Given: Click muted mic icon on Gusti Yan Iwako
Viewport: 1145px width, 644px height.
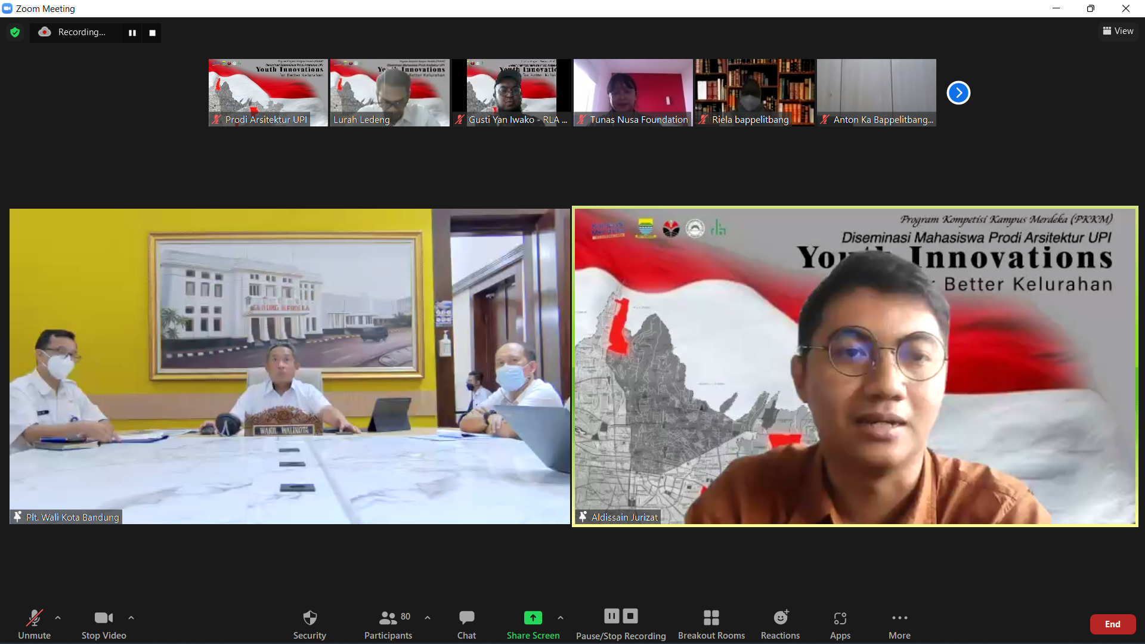Looking at the screenshot, I should click(460, 119).
